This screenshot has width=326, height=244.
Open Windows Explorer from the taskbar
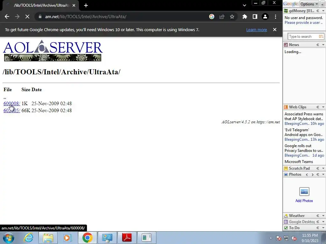[48, 238]
